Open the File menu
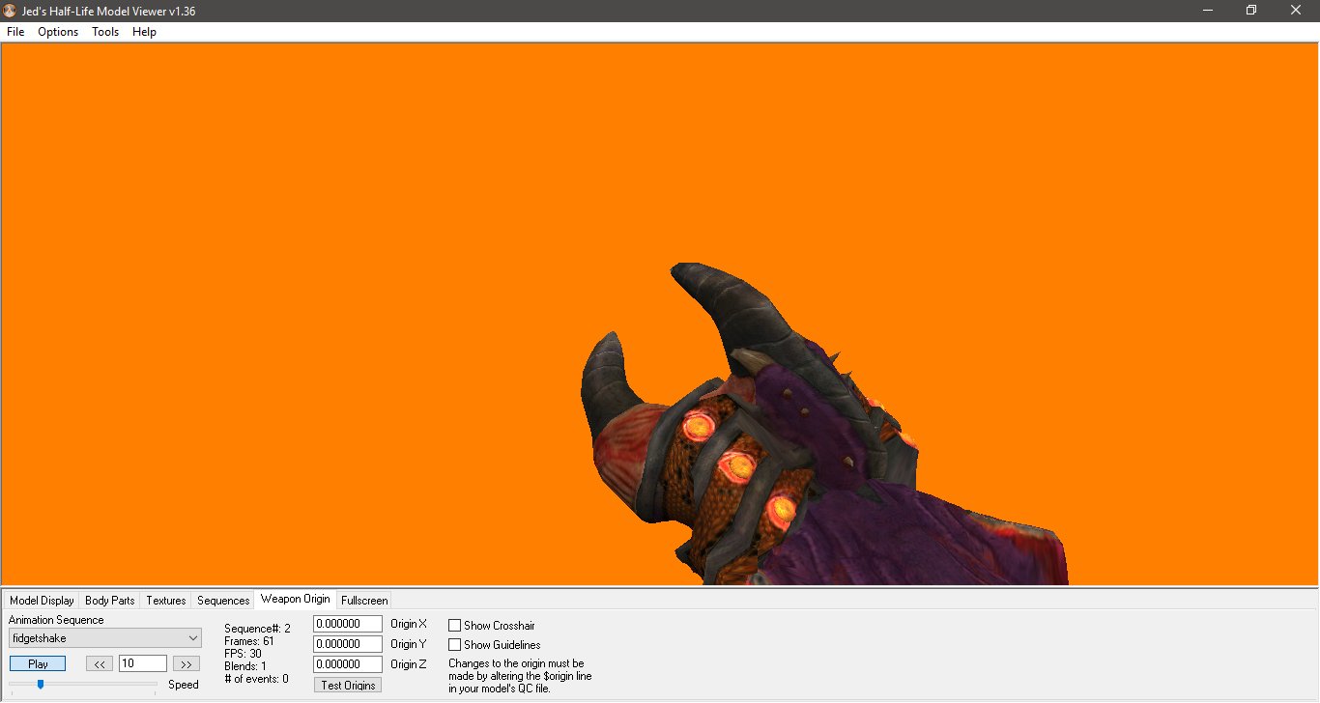Image resolution: width=1320 pixels, height=703 pixels. click(14, 32)
